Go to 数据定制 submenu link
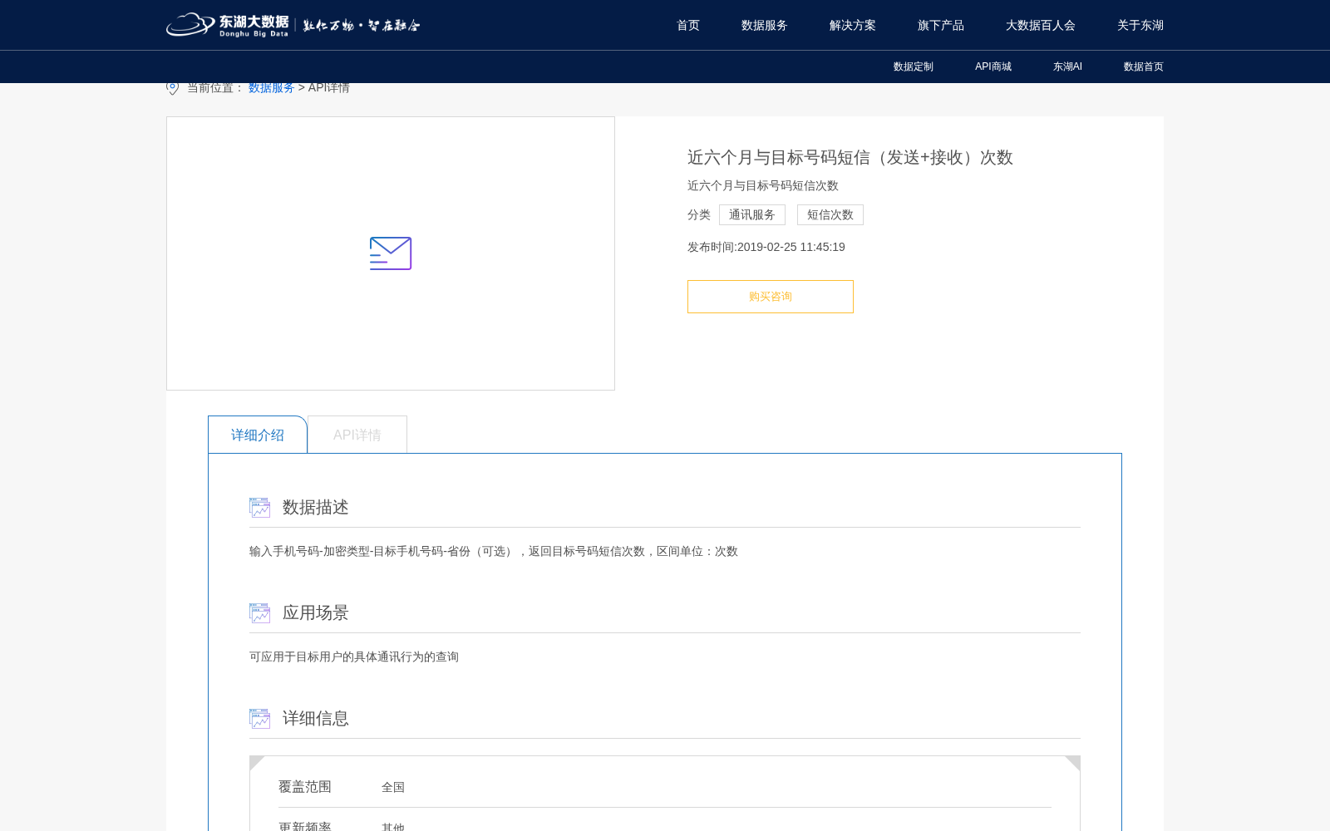The height and width of the screenshot is (831, 1330). [x=914, y=66]
